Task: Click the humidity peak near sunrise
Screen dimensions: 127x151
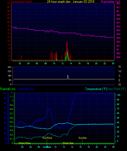Action: tap(49, 110)
